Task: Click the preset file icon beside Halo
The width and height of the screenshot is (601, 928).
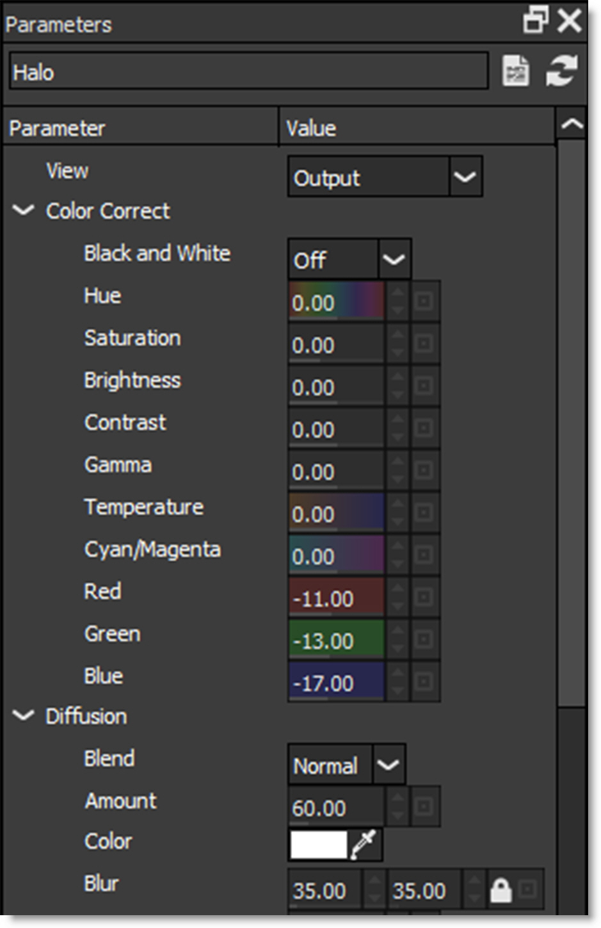Action: coord(515,71)
